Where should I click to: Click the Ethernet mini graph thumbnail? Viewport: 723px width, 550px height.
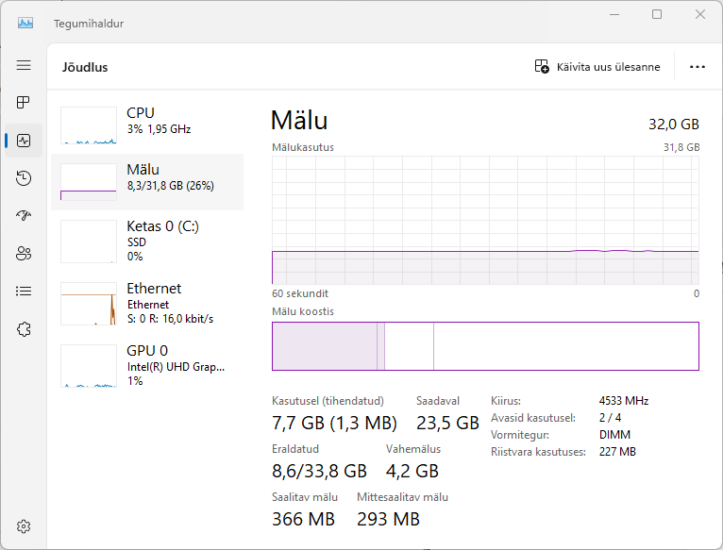(x=89, y=304)
